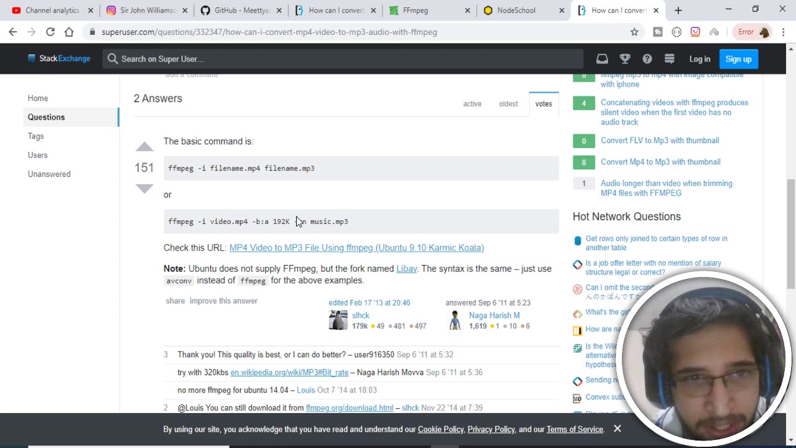Open the Stack Exchange inbox icon
The image size is (796, 448).
click(x=602, y=59)
